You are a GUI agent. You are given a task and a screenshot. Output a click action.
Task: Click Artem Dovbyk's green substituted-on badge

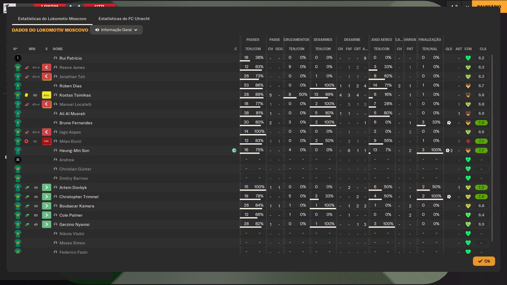(x=46, y=187)
